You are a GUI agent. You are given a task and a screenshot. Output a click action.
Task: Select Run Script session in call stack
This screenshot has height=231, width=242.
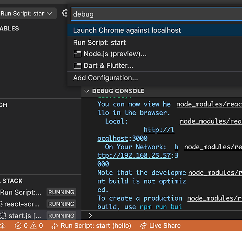21,192
